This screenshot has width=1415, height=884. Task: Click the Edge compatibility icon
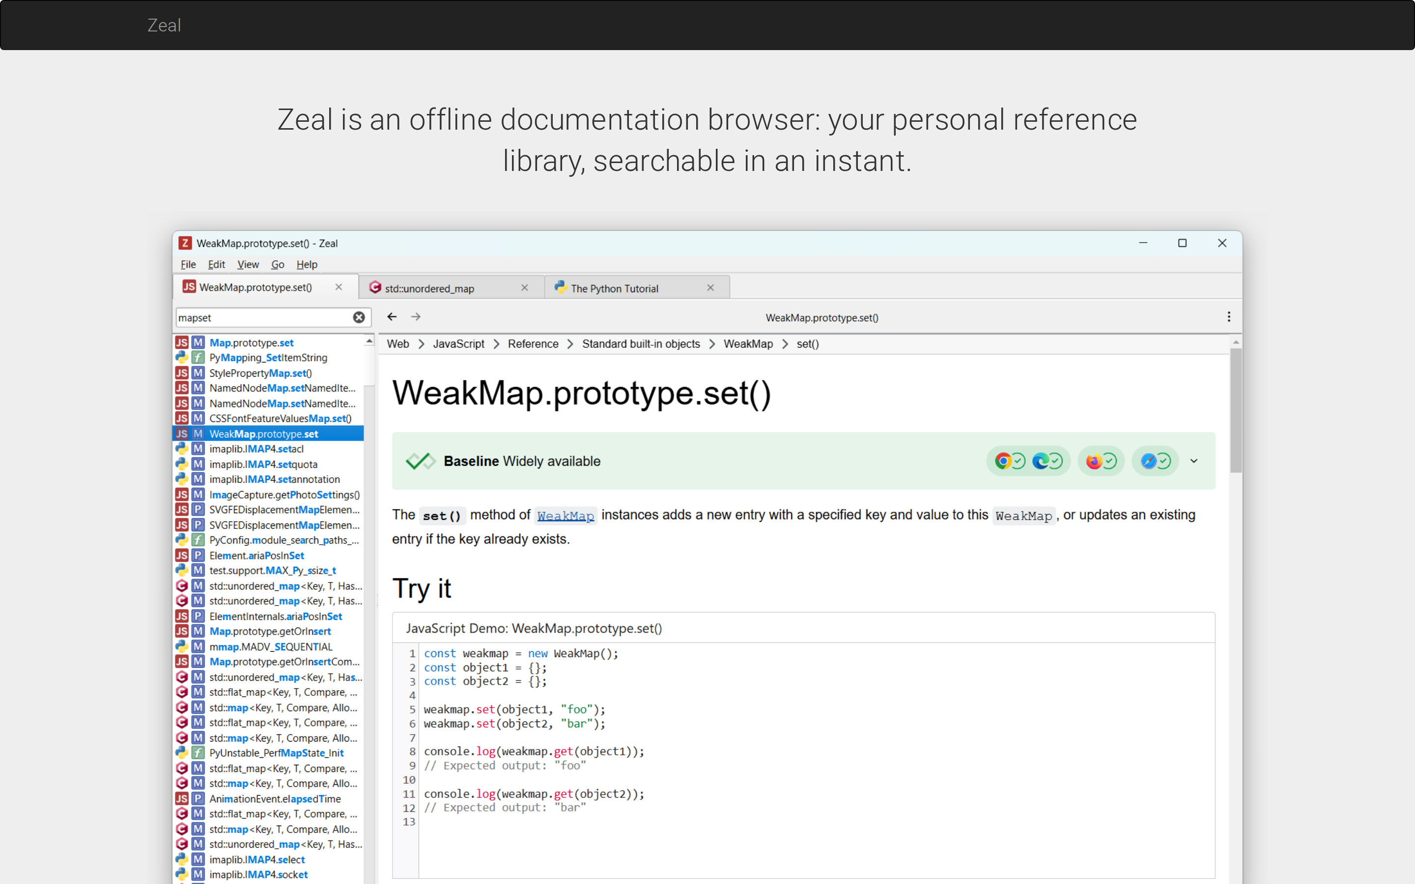coord(1040,461)
